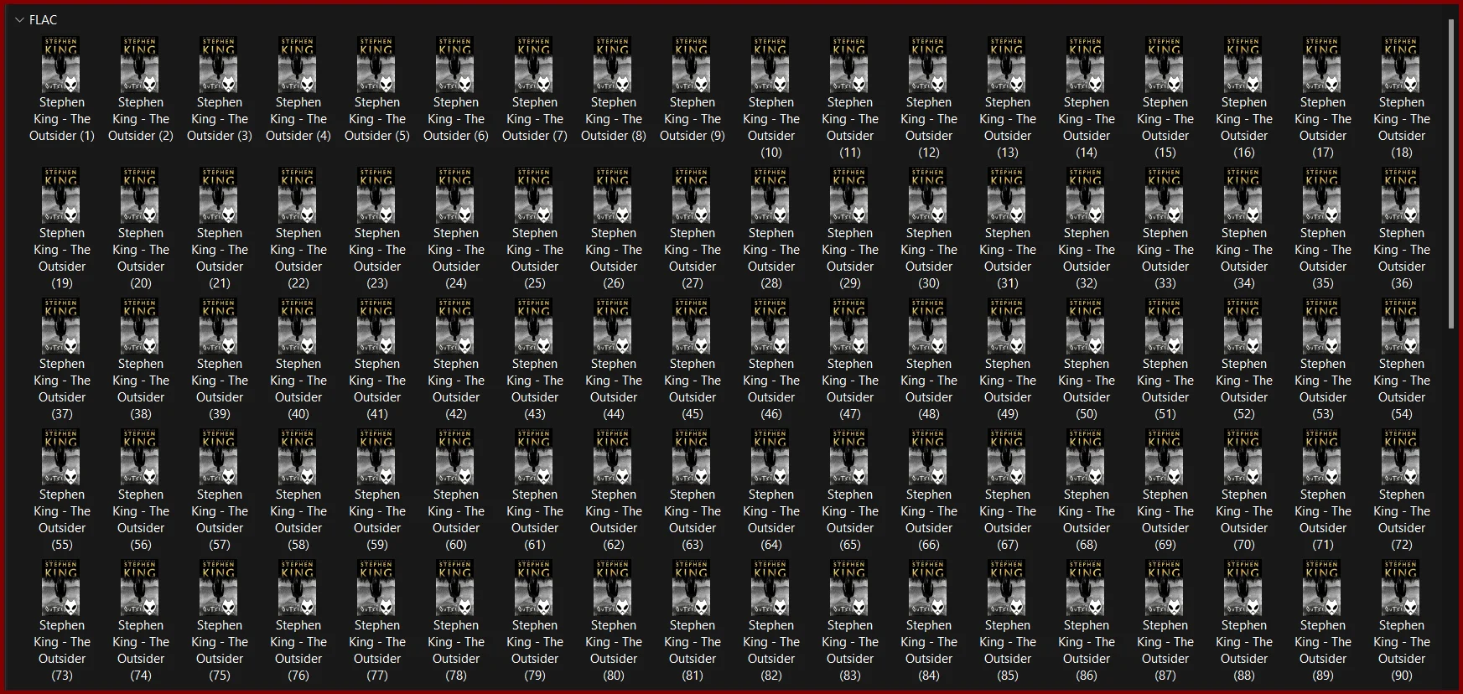Click file name 'Stephen King - The Outsider (10)'
1463x694 pixels.
click(x=771, y=127)
